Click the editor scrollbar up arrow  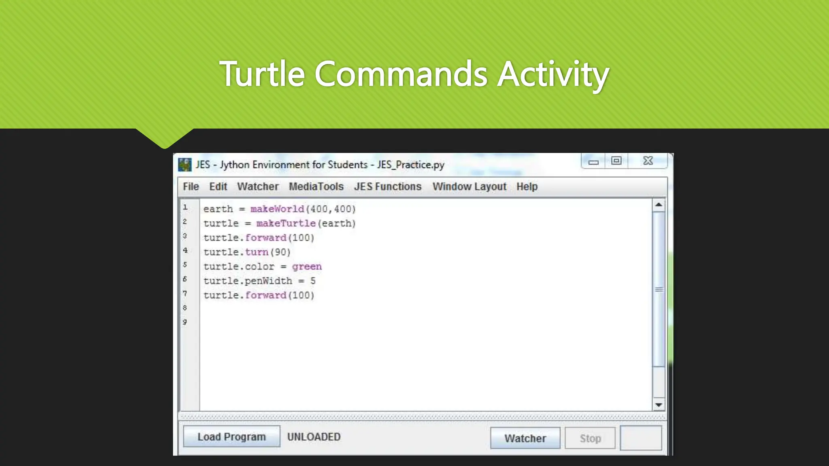pos(659,205)
